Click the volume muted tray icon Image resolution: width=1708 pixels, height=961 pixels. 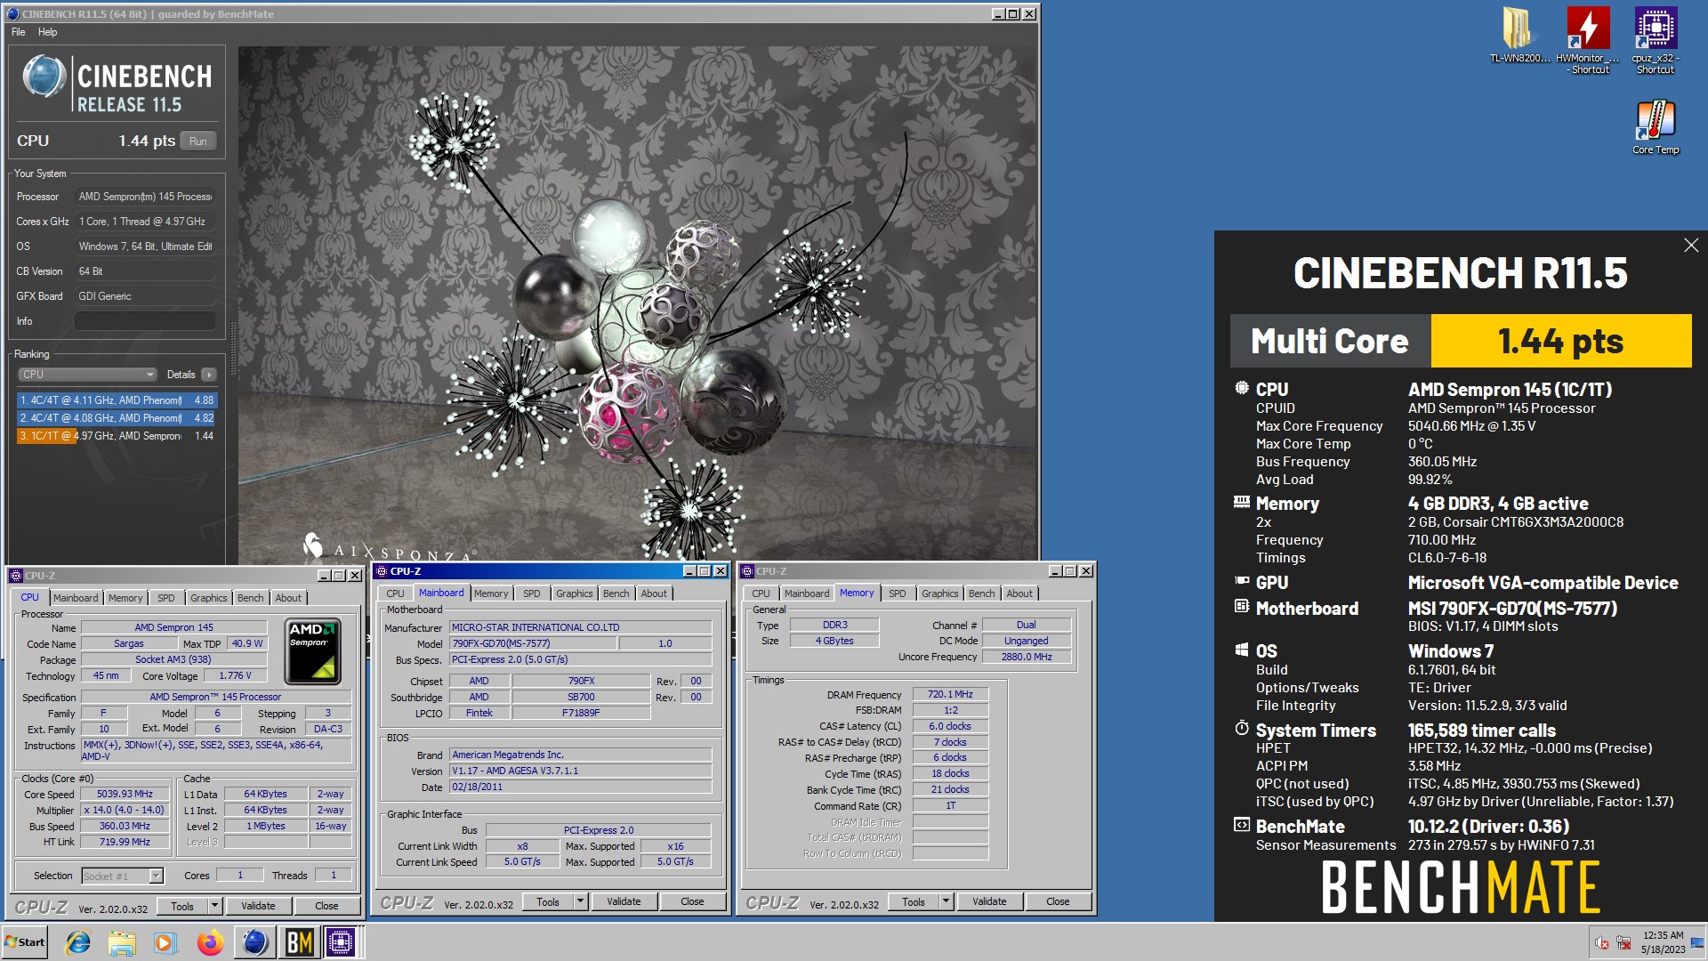point(1602,943)
